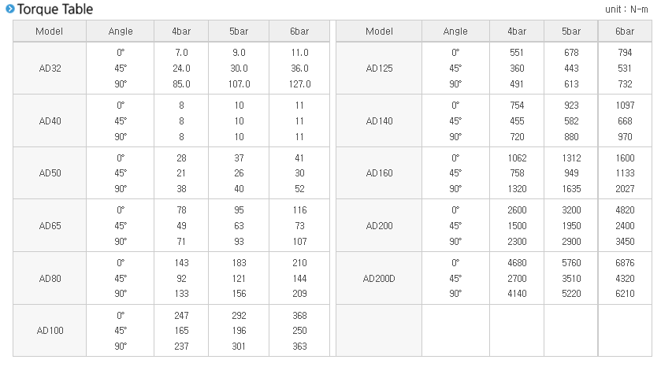Viewport: 661px width, 367px height.
Task: Click the AD40 model cell
Action: click(50, 121)
